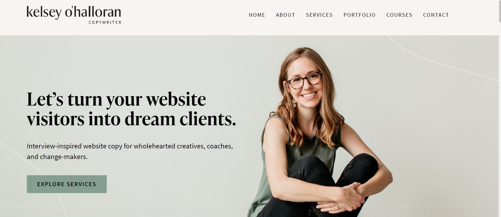Click the scrollbar track below thumb
Screen dimensions: 501x217
click(500, 120)
